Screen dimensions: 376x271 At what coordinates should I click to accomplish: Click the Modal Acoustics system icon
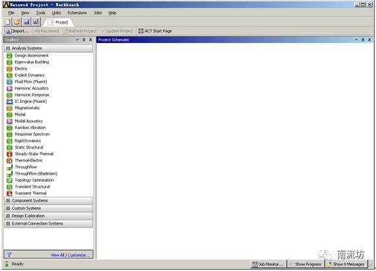9,121
